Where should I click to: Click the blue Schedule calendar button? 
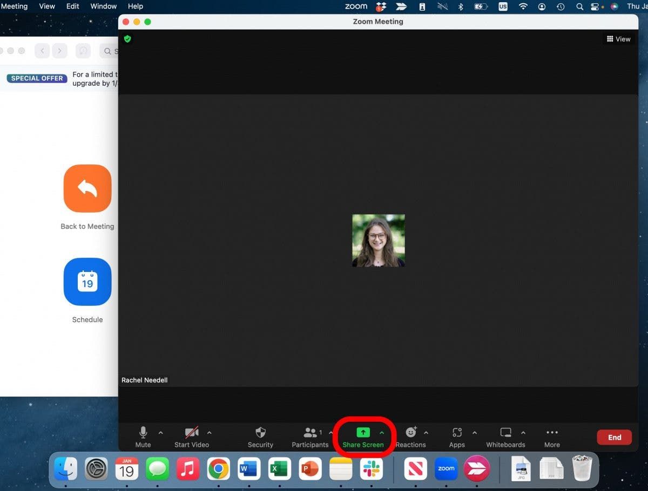click(x=87, y=282)
